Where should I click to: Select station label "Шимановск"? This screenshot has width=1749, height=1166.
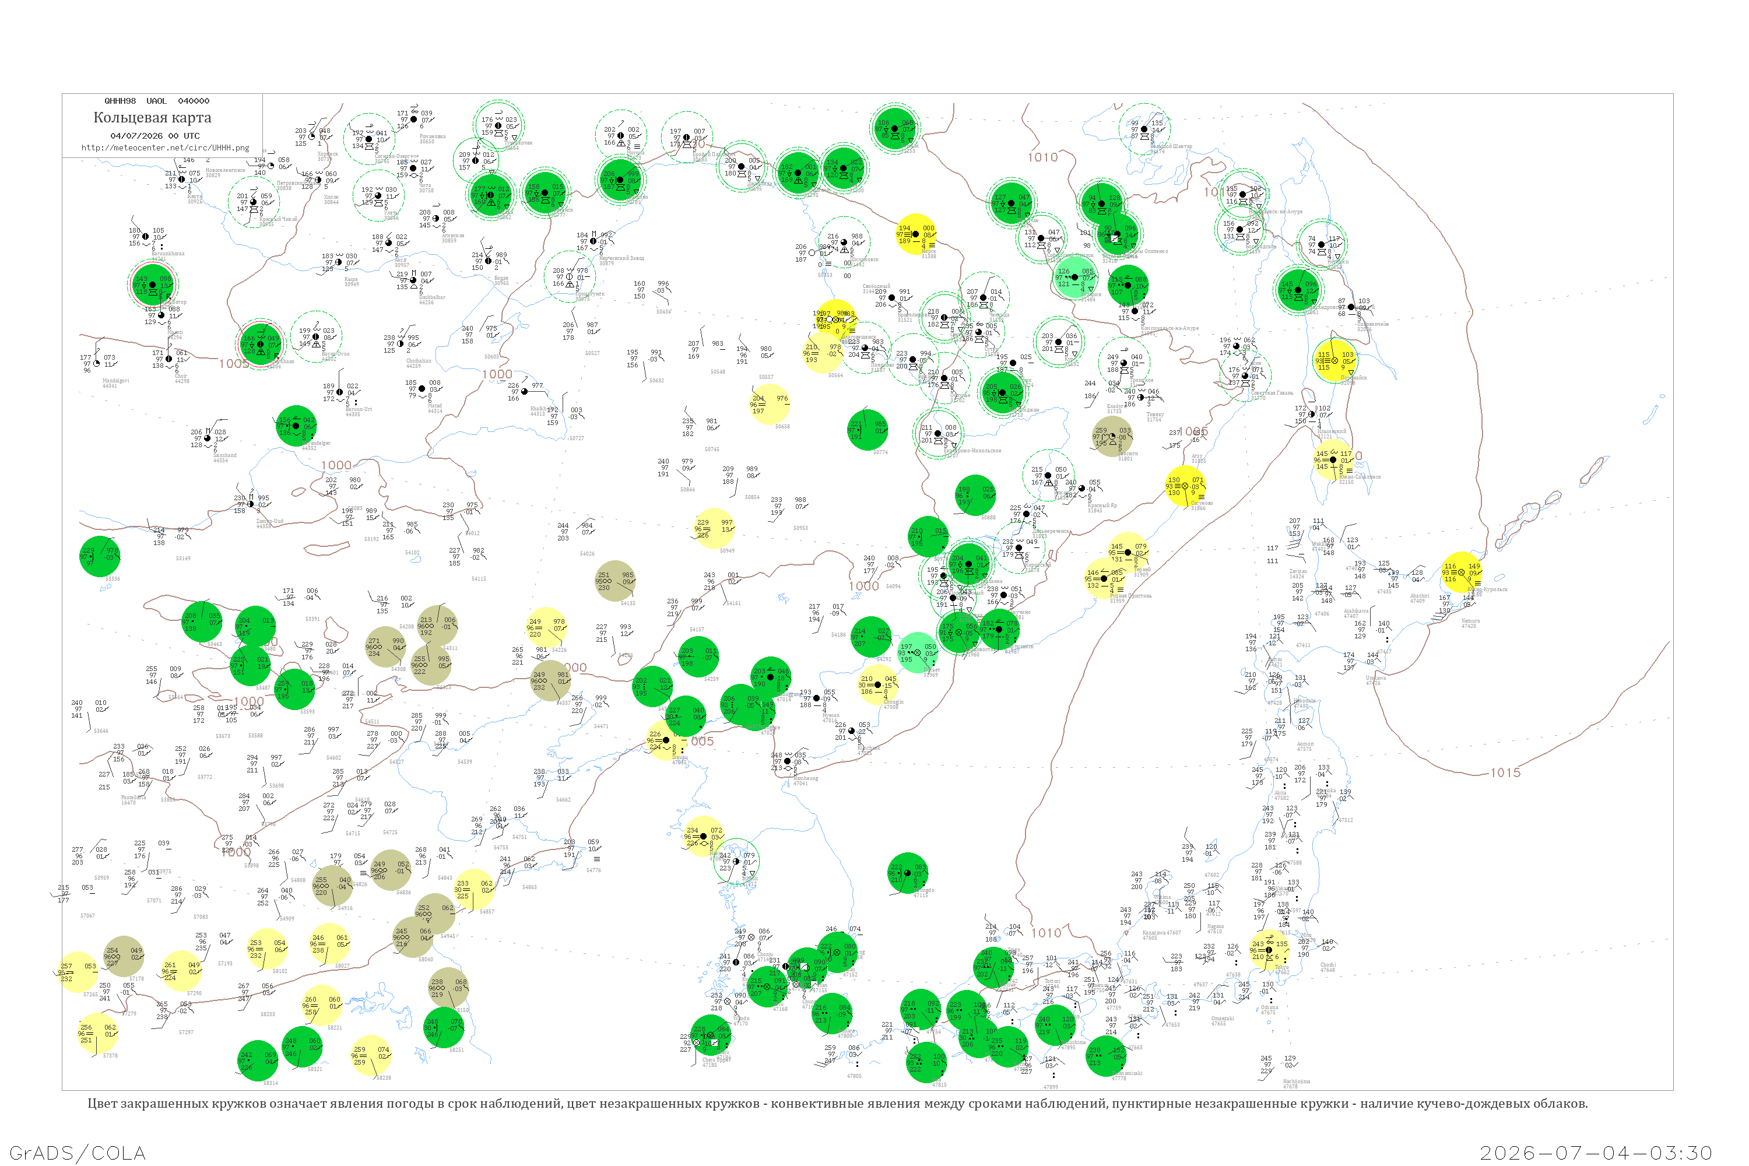coord(864,259)
